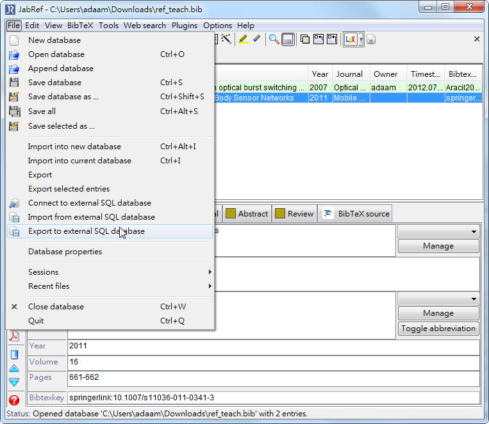Click the magic wand autogenerate keys icon

pyautogui.click(x=226, y=39)
